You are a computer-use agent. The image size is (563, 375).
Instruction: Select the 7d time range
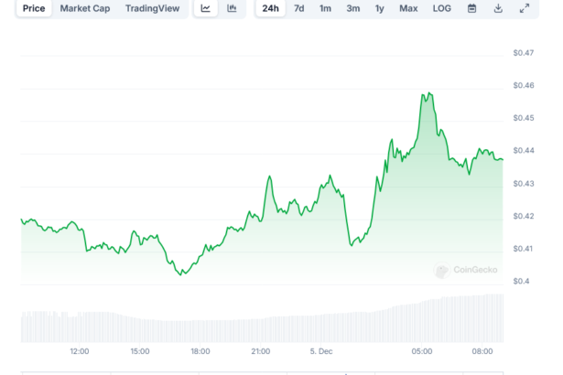[298, 8]
